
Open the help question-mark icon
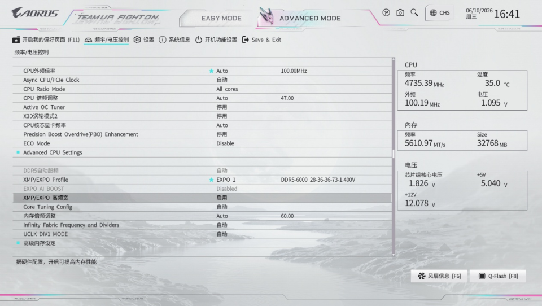pos(386,13)
